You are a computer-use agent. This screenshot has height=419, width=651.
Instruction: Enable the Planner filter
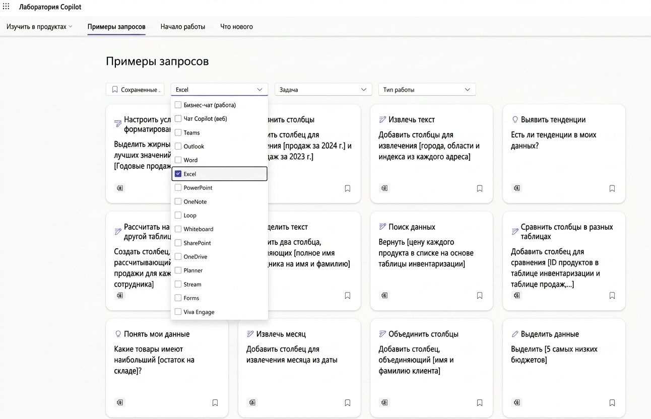pyautogui.click(x=178, y=270)
